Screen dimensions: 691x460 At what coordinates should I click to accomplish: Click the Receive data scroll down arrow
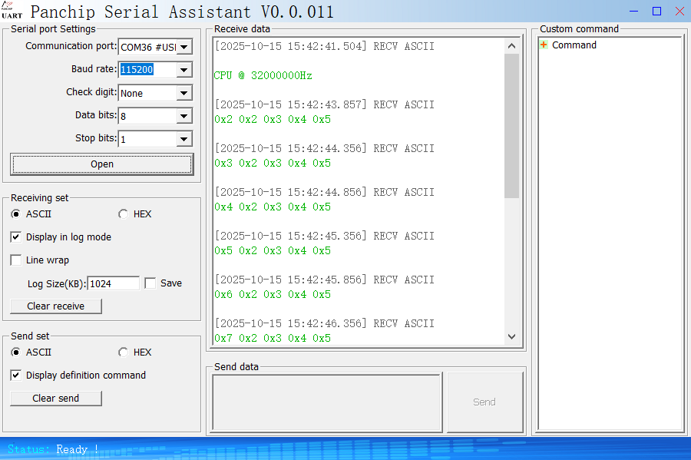pyautogui.click(x=512, y=336)
